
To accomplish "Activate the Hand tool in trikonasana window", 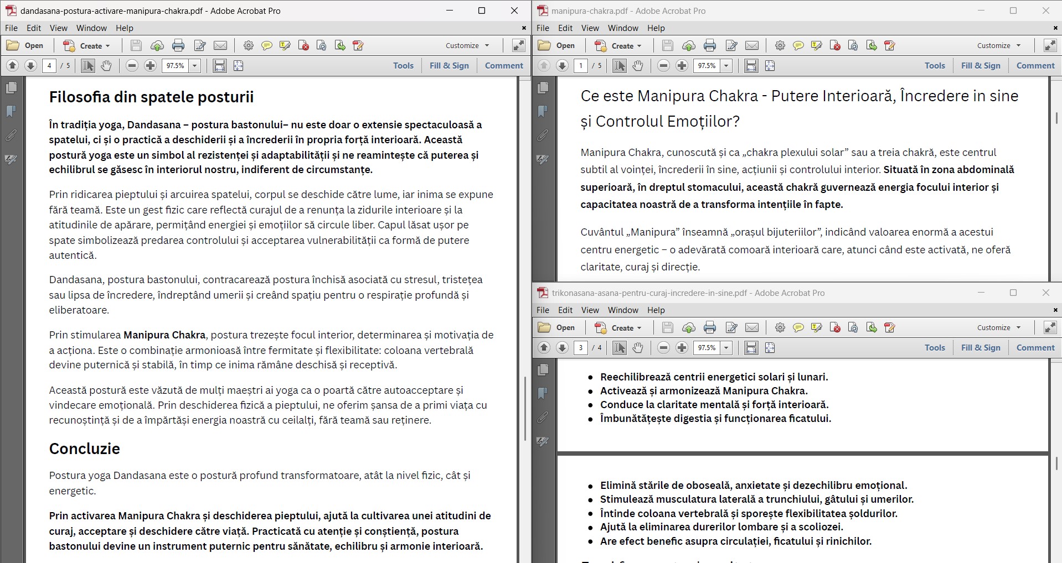I will [x=638, y=348].
